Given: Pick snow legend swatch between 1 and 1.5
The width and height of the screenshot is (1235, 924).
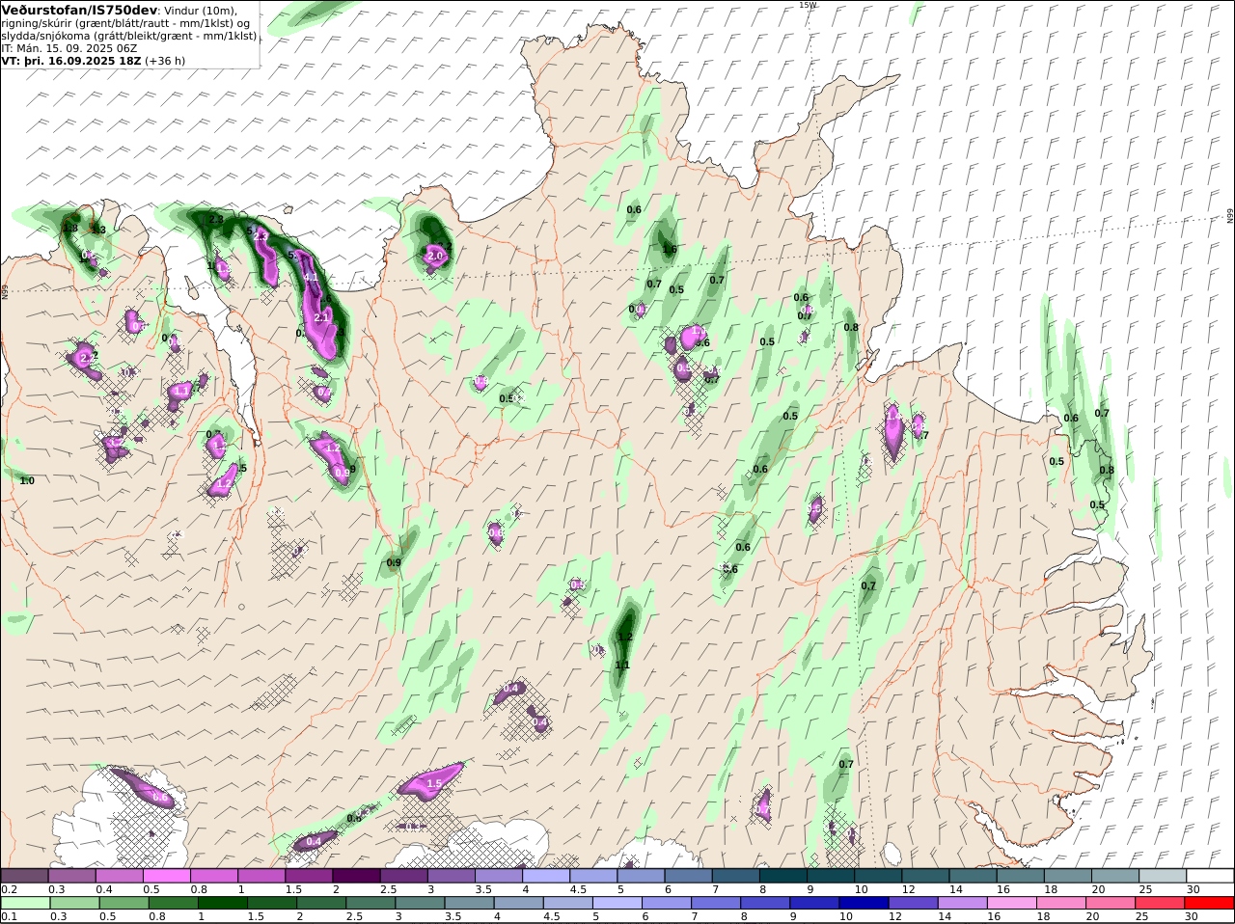Looking at the screenshot, I should coord(261,876).
